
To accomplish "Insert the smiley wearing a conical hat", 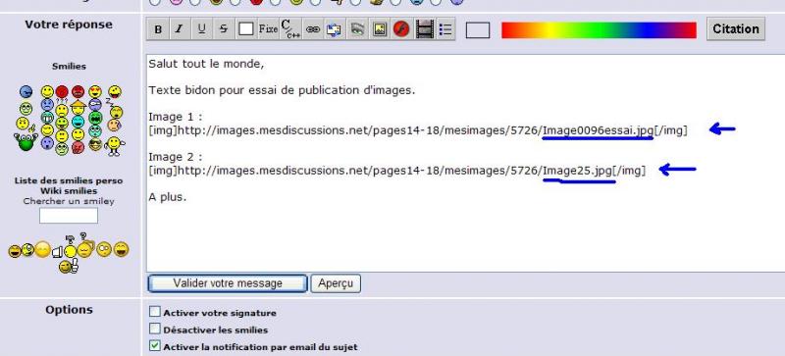I will [78, 107].
